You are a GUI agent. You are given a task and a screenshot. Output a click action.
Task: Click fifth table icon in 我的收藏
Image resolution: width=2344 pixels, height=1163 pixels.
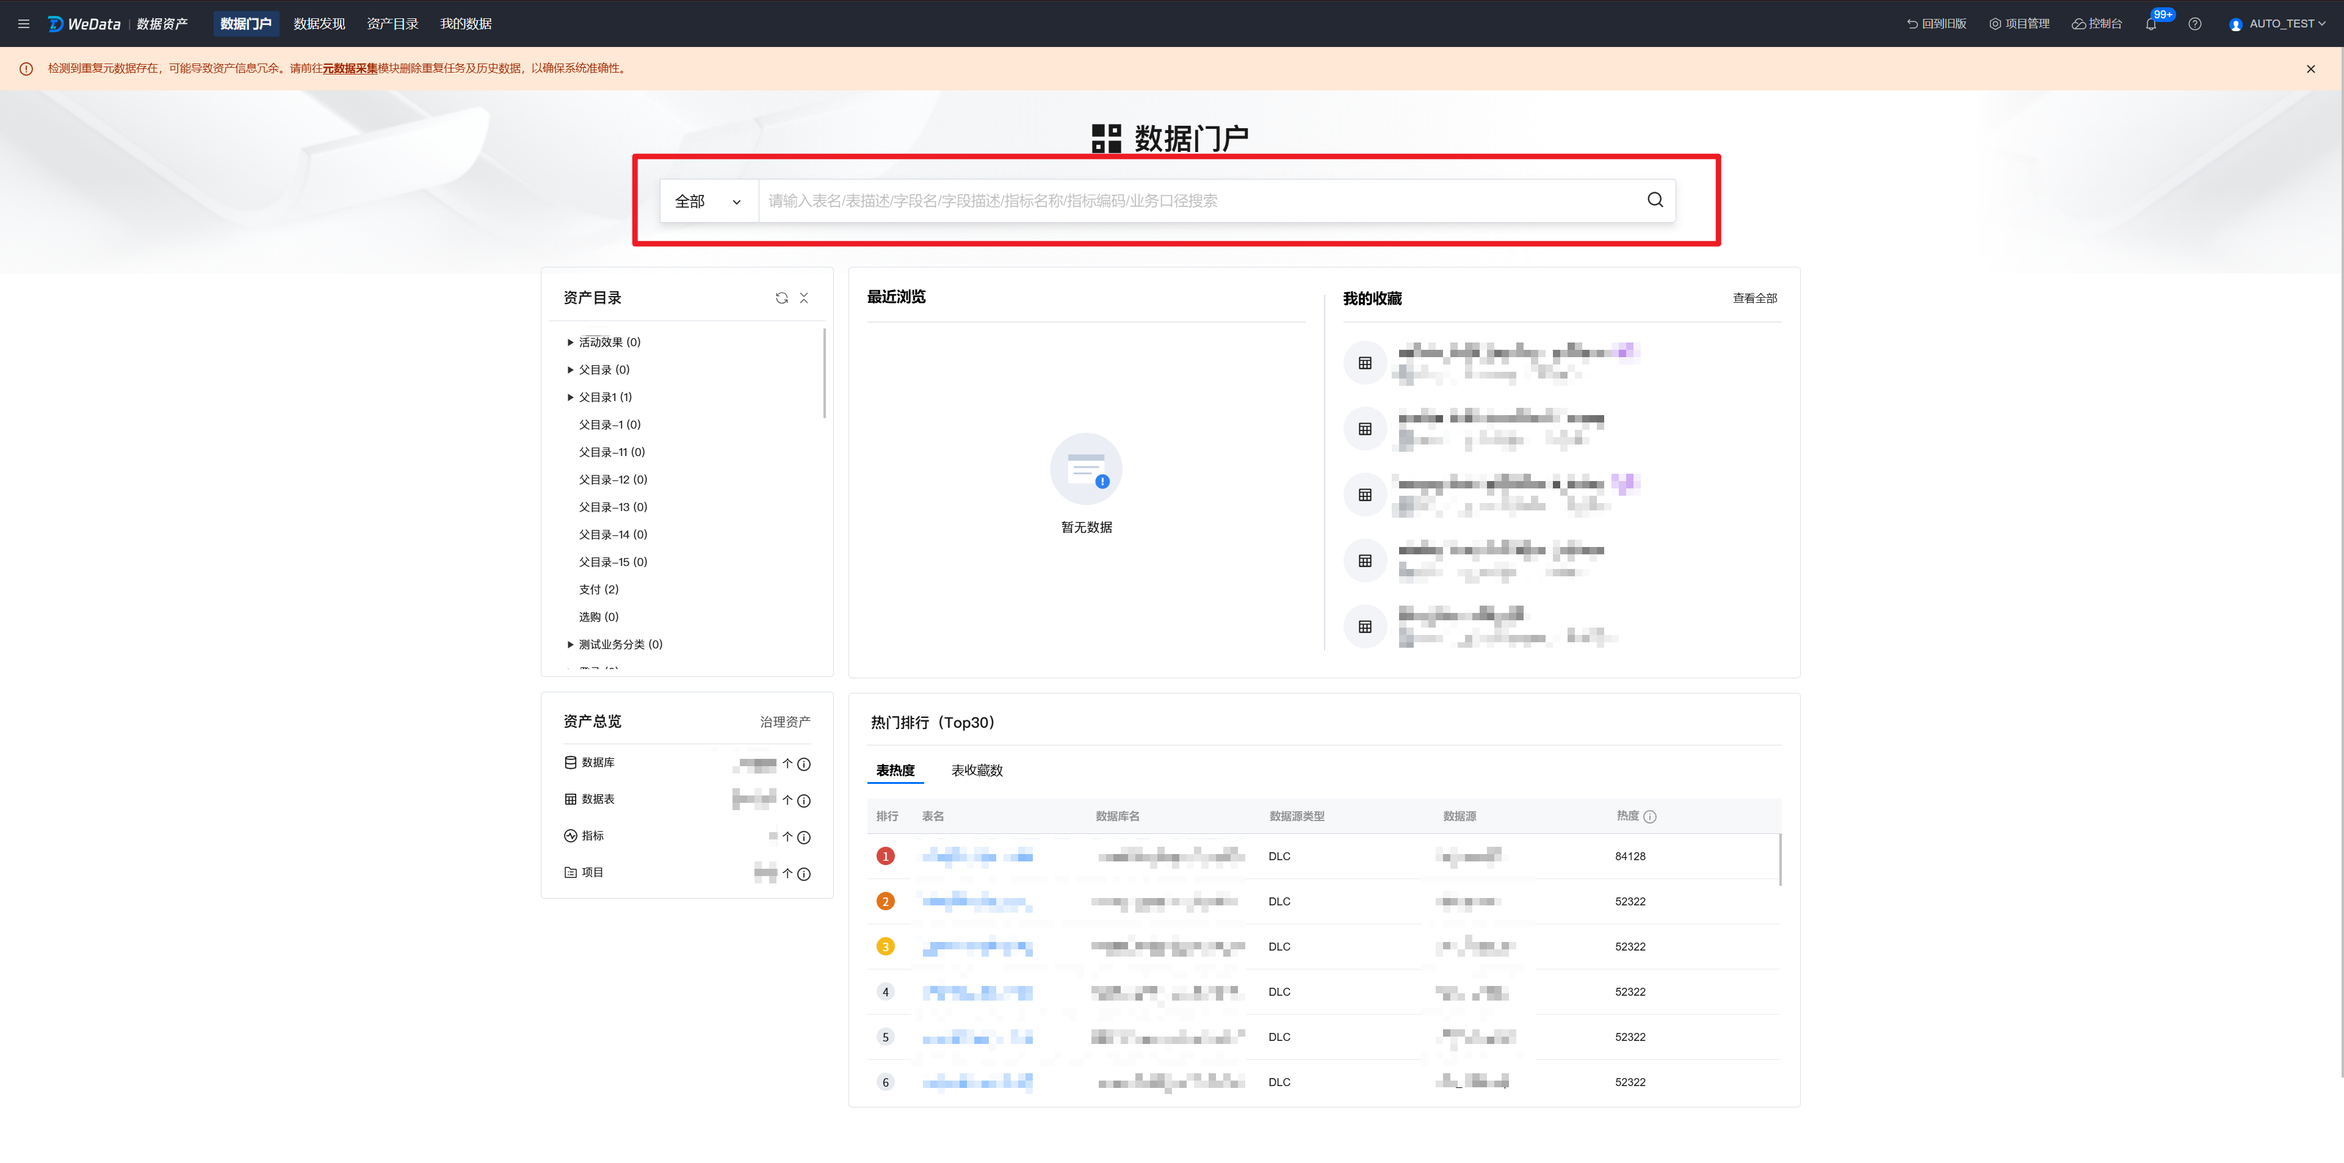point(1365,626)
